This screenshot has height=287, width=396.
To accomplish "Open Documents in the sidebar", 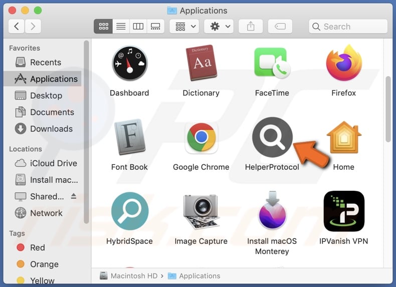I will pos(42,112).
